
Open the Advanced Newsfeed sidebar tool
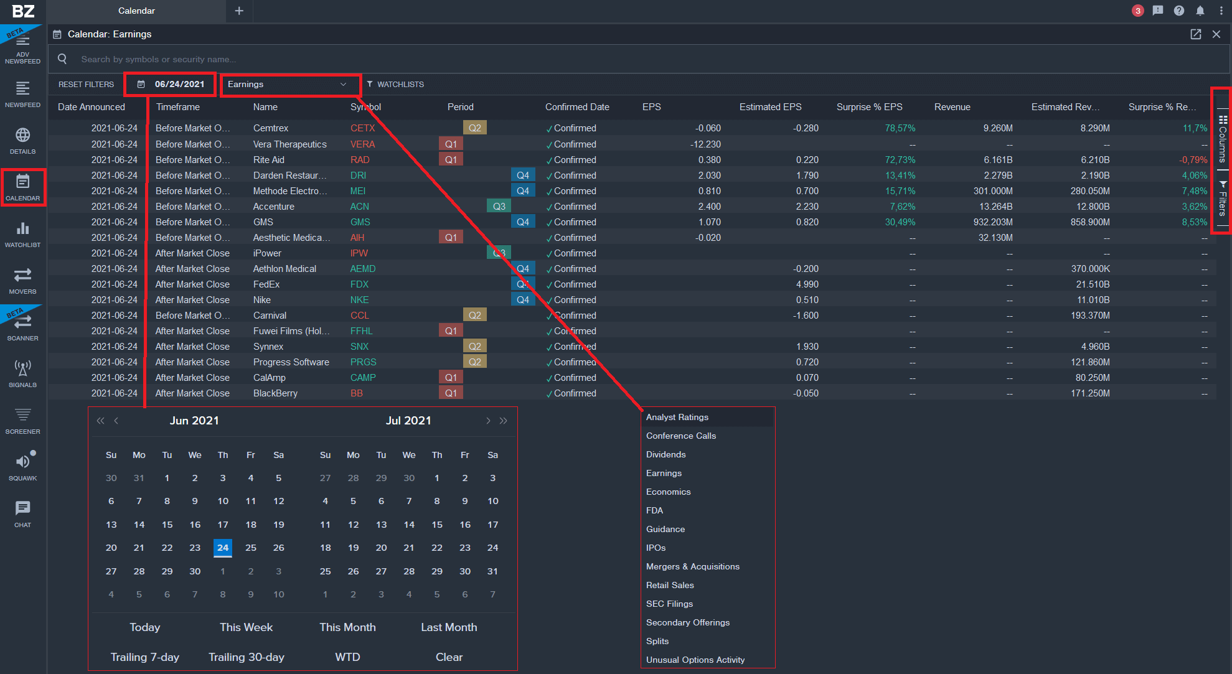[22, 49]
